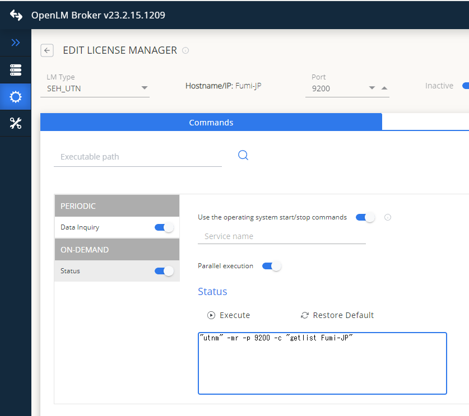The height and width of the screenshot is (416, 469).
Task: Open the license servers list icon
Action: pos(16,70)
